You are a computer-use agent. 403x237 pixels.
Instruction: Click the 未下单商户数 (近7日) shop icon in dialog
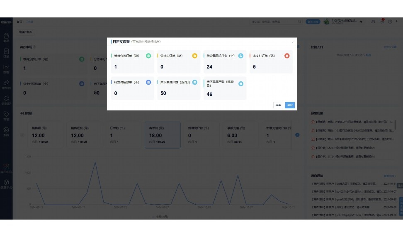tap(194, 82)
